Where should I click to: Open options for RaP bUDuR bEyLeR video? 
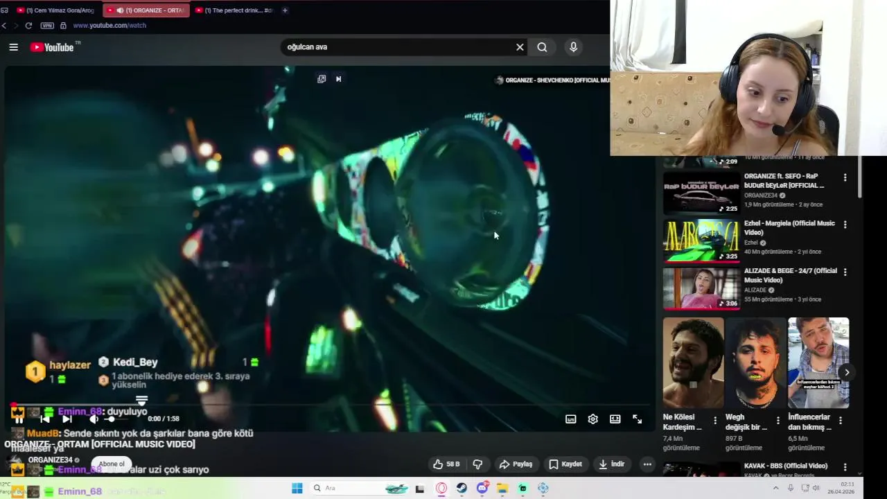pyautogui.click(x=845, y=178)
